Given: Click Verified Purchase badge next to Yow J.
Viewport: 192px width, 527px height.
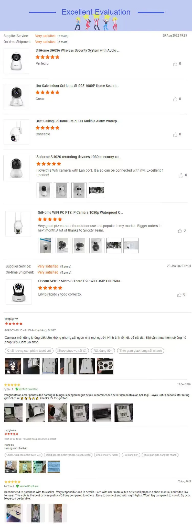Looking at the screenshot, I should pyautogui.click(x=27, y=486).
